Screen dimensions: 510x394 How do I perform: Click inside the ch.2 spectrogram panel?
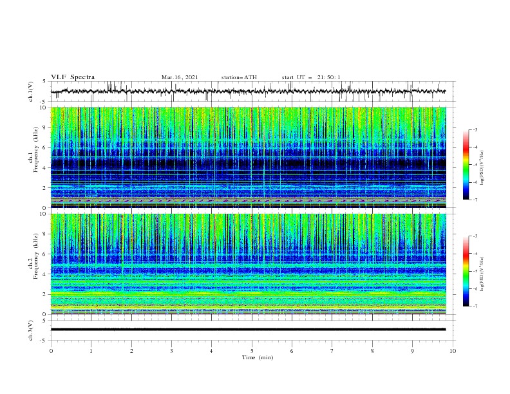coord(248,264)
